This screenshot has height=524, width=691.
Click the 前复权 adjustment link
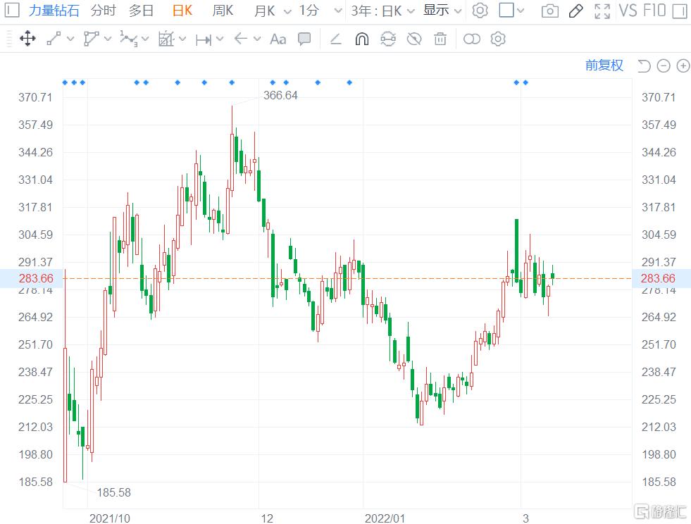[604, 65]
